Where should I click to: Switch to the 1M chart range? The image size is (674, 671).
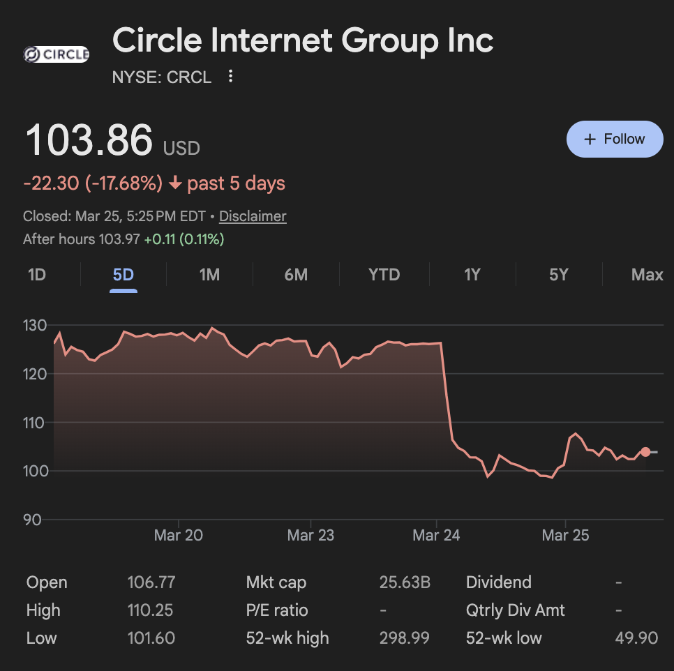209,275
